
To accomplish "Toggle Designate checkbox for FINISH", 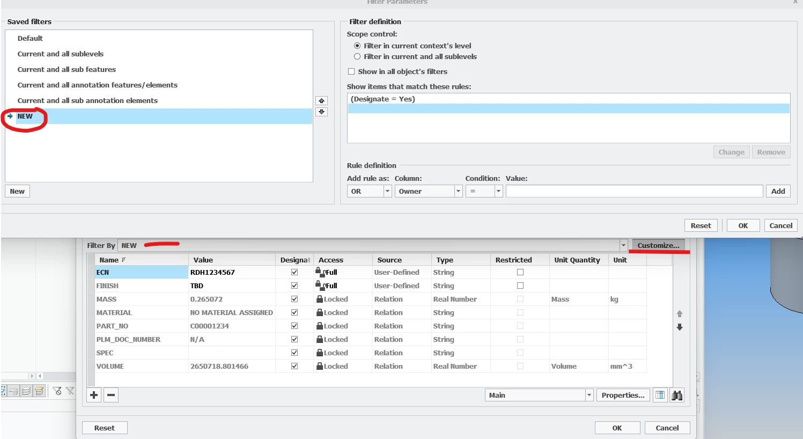I will [x=294, y=286].
